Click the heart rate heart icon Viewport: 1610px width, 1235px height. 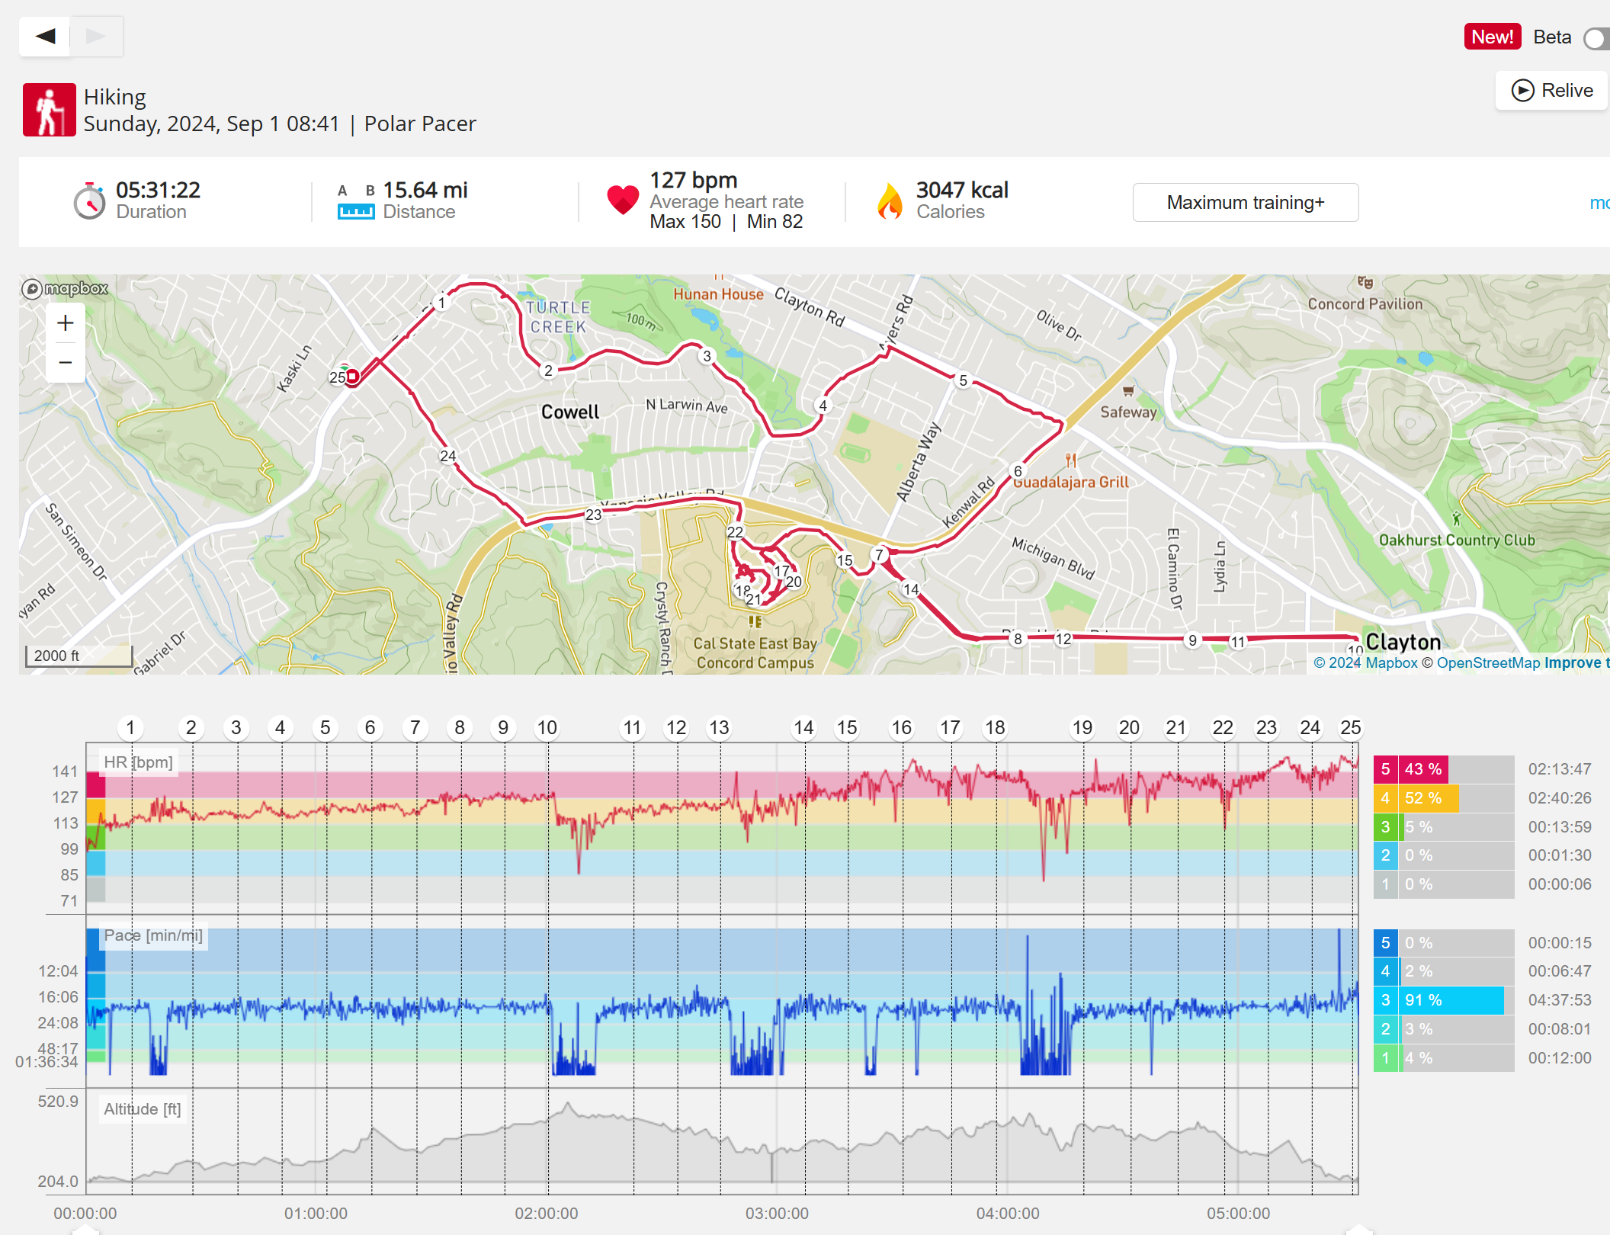point(622,200)
